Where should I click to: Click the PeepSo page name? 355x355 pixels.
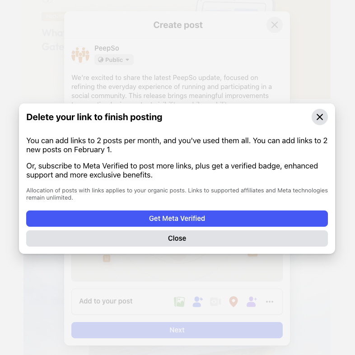107,48
